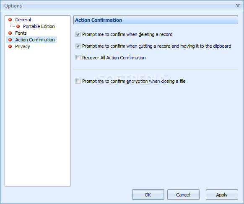
Task: Click the tree connector line under General
Action: (12, 25)
